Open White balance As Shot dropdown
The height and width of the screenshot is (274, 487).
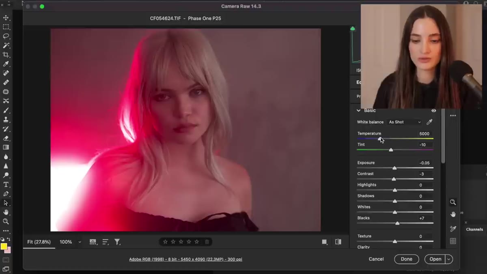pyautogui.click(x=405, y=122)
